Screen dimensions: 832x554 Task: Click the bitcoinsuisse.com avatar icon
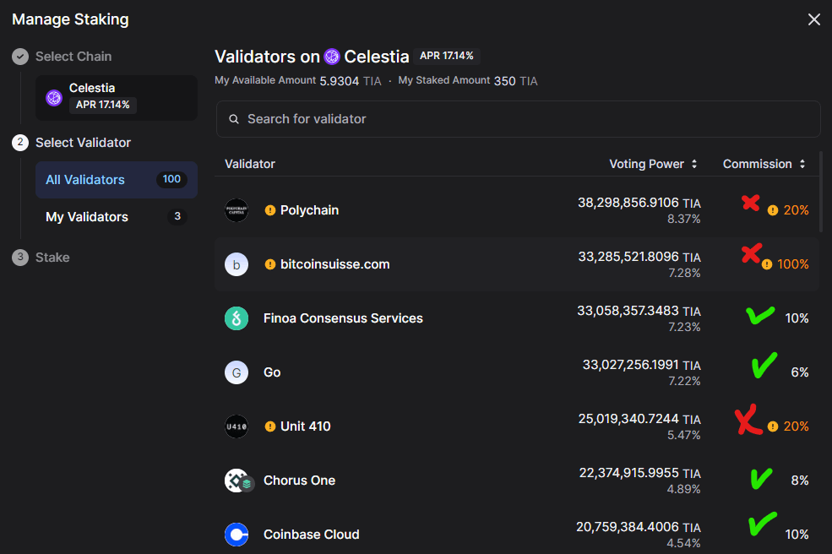tap(237, 264)
